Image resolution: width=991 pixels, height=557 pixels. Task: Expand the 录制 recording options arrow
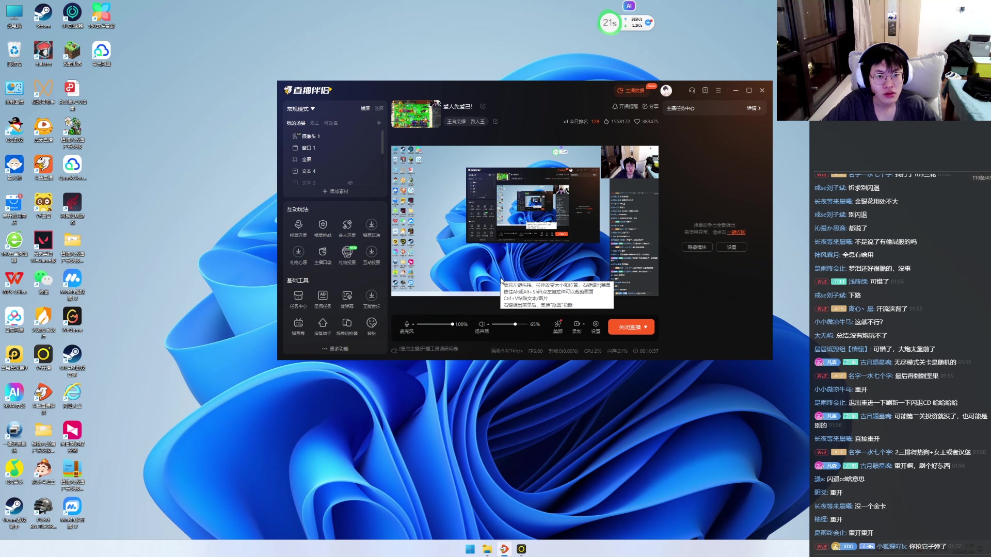(584, 324)
